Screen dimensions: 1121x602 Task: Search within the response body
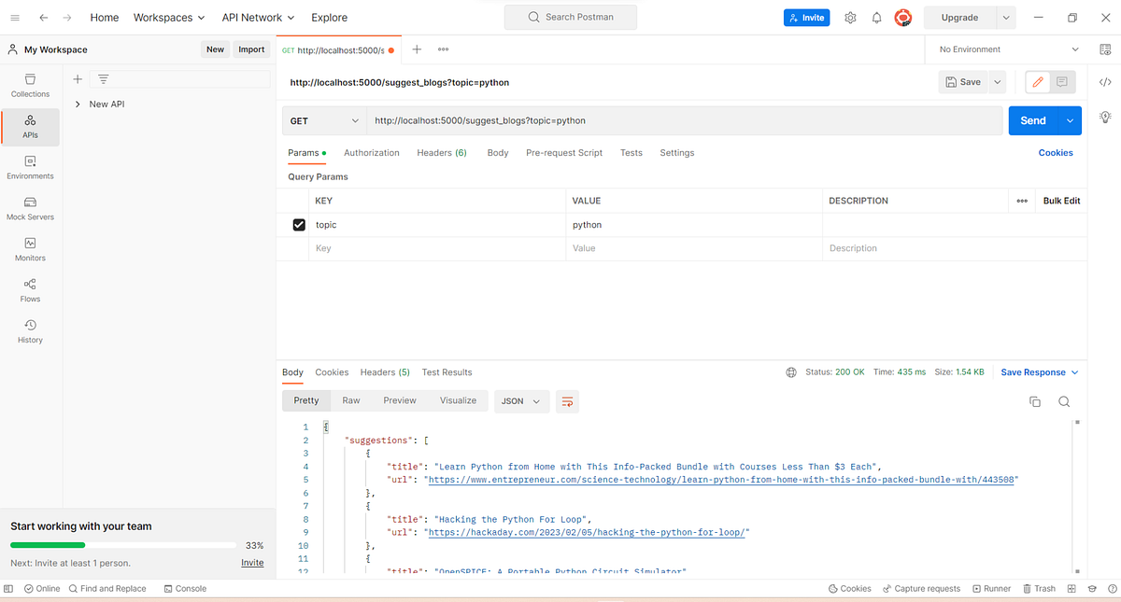click(x=1064, y=401)
